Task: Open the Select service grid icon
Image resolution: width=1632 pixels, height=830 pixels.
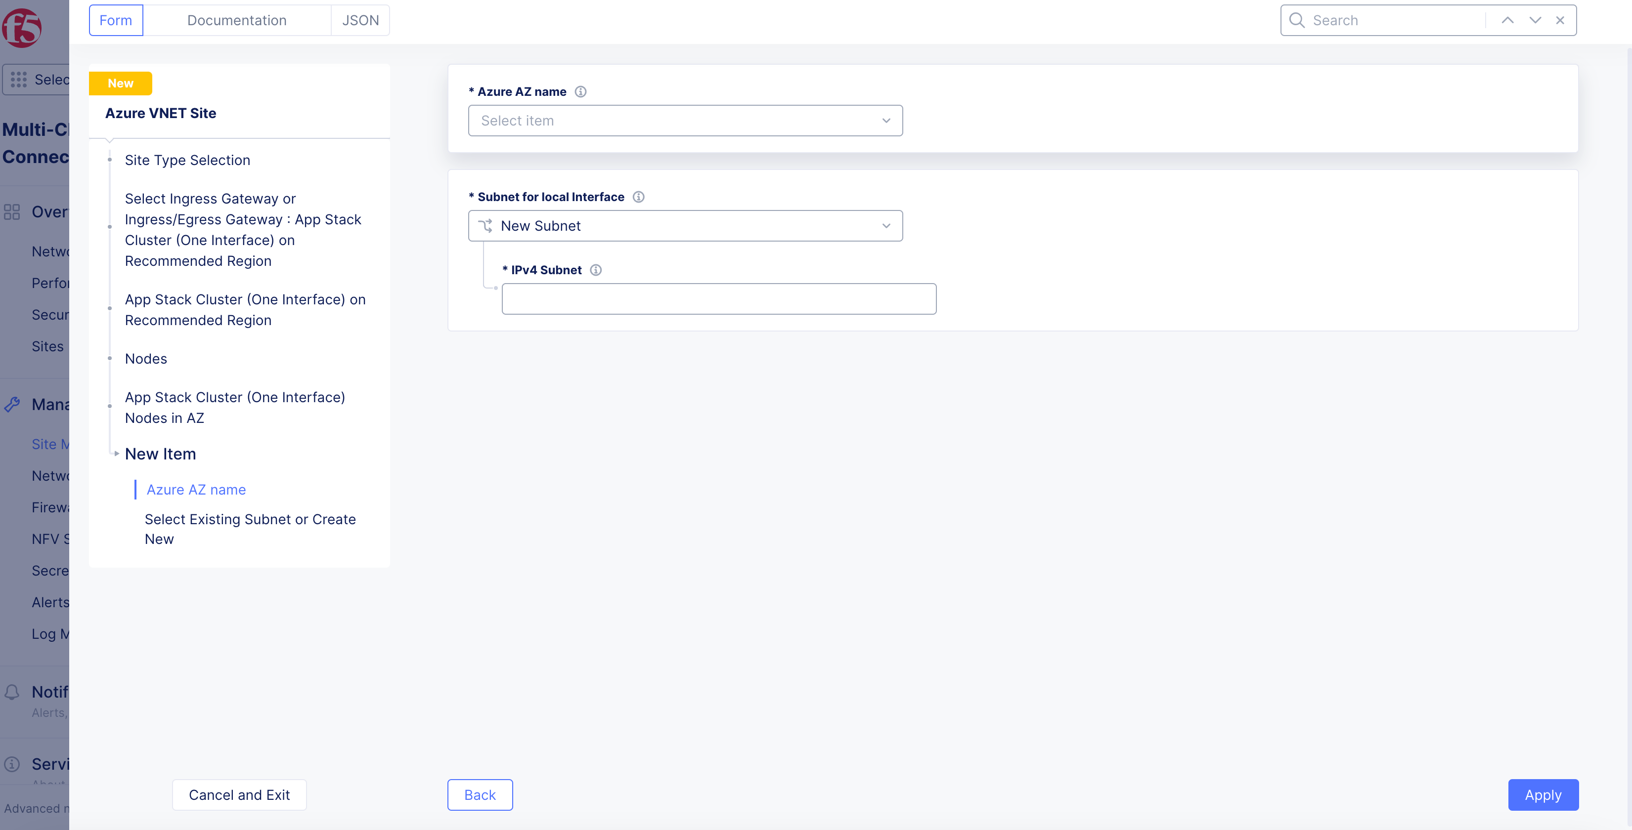Action: (18, 79)
